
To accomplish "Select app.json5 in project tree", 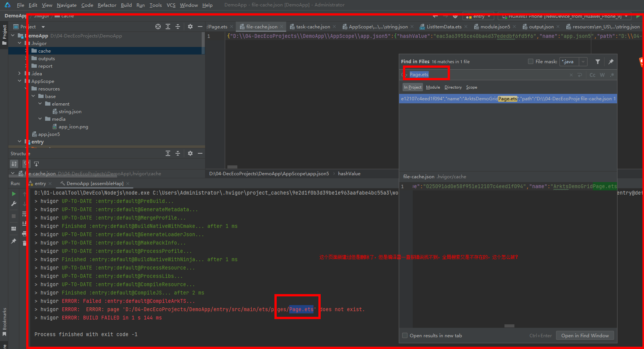I will [x=49, y=134].
